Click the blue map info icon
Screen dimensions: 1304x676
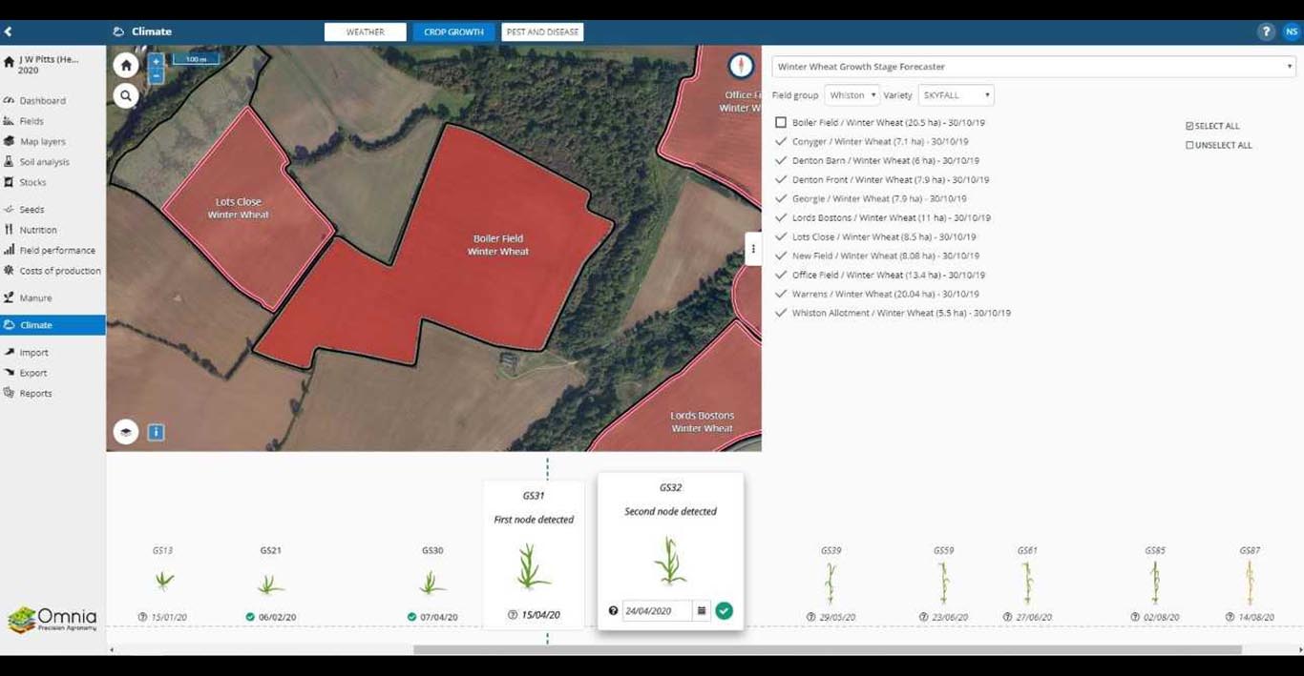point(157,432)
